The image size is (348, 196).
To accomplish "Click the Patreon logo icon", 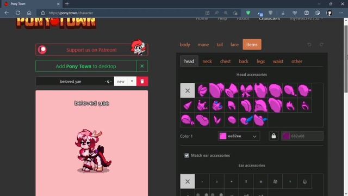I will [42, 50].
